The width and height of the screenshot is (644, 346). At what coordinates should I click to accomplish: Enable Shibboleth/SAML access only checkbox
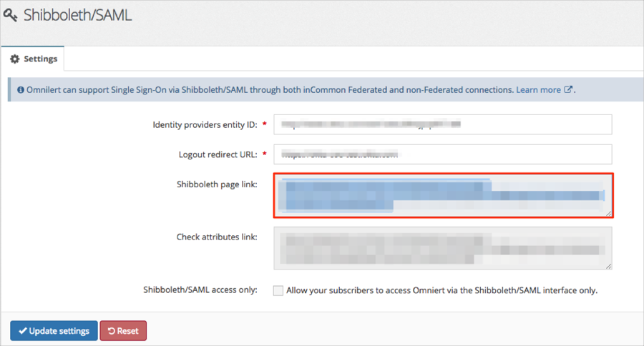(278, 290)
